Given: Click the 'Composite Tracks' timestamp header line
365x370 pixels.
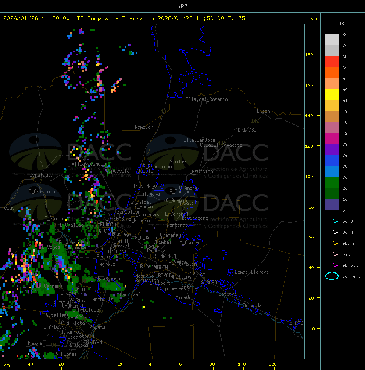Looking at the screenshot, I should (124, 18).
